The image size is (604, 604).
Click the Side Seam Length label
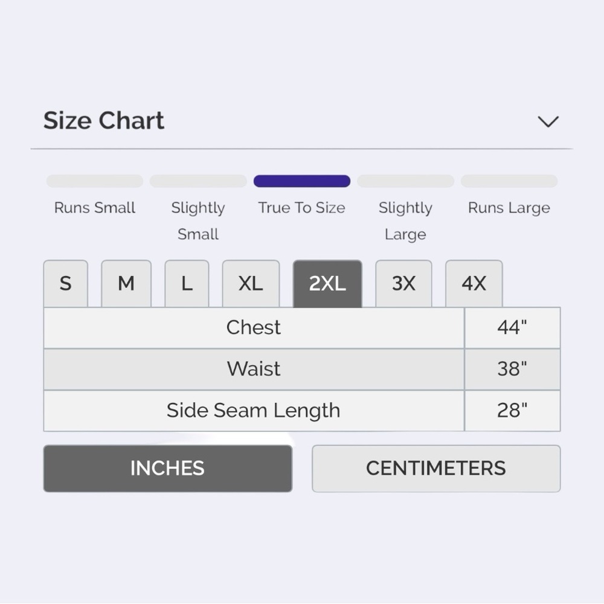[x=254, y=411]
